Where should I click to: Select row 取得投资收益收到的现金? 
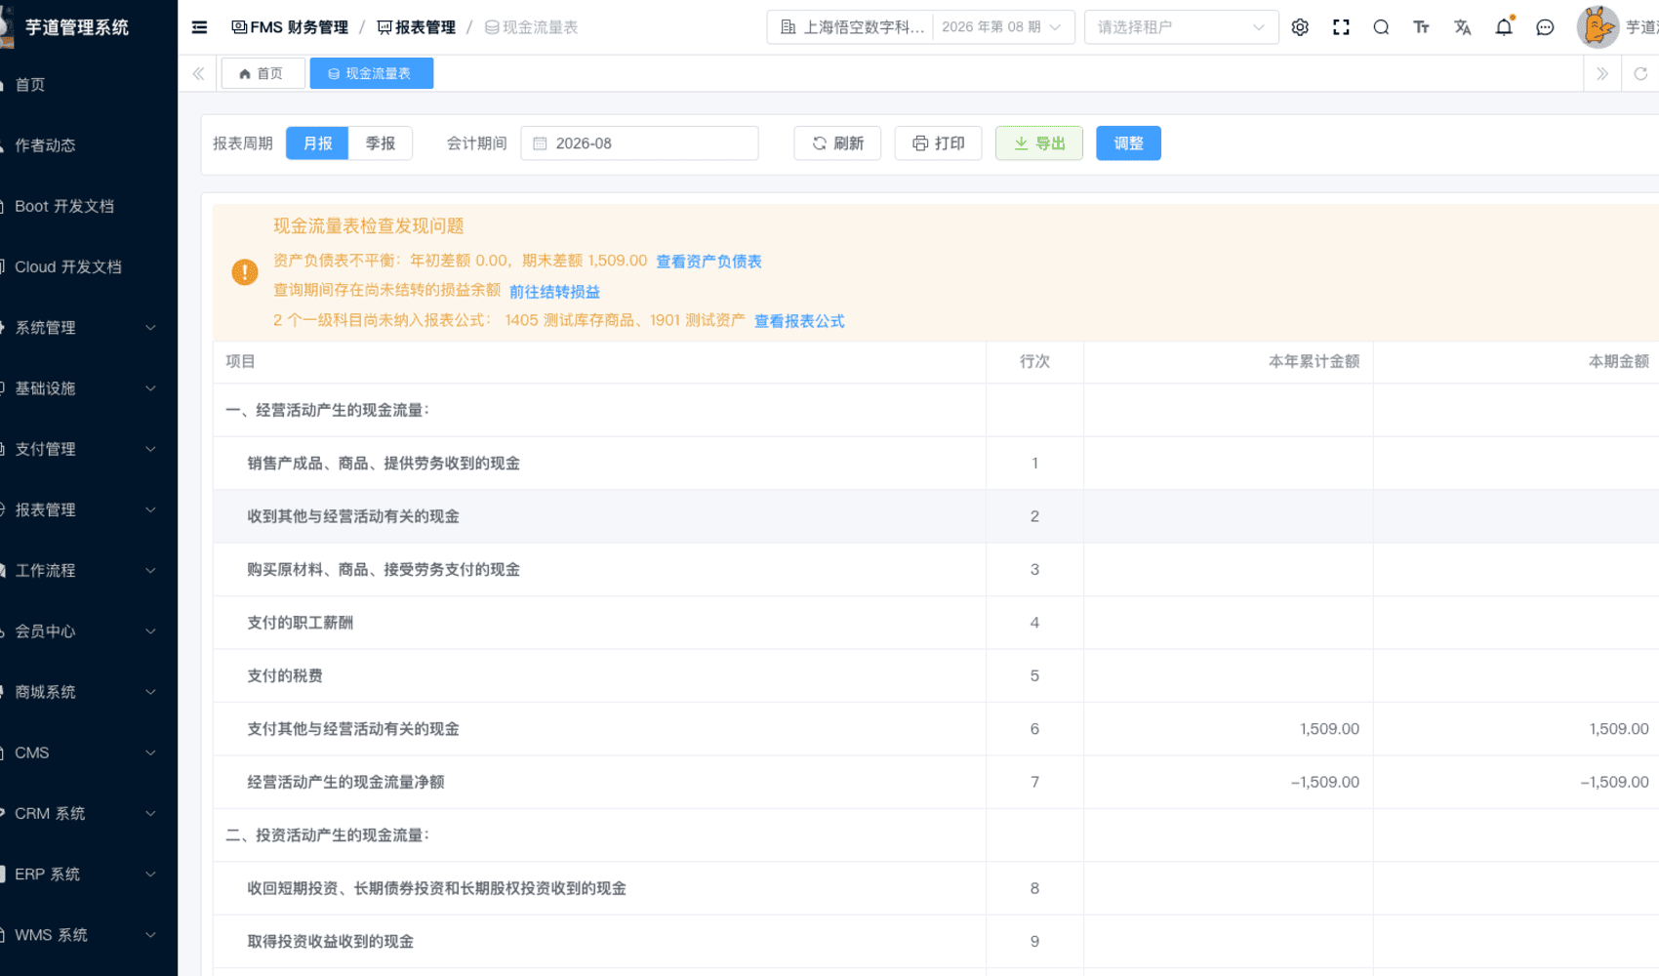pyautogui.click(x=936, y=942)
